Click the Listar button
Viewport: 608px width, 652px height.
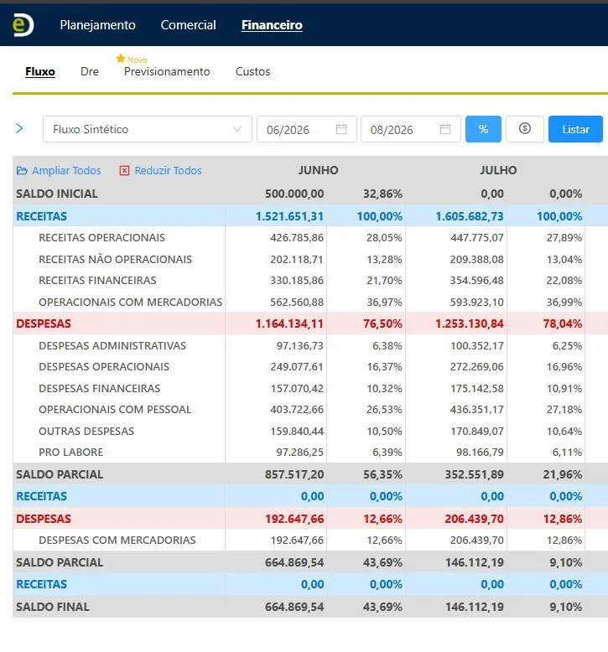coord(575,129)
